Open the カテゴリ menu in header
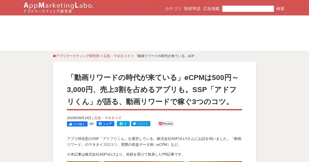309x162 pixels. (173, 9)
